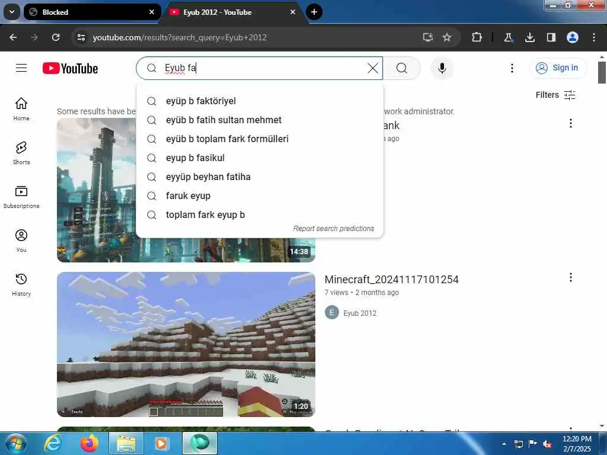View site information in the address bar

click(x=81, y=37)
